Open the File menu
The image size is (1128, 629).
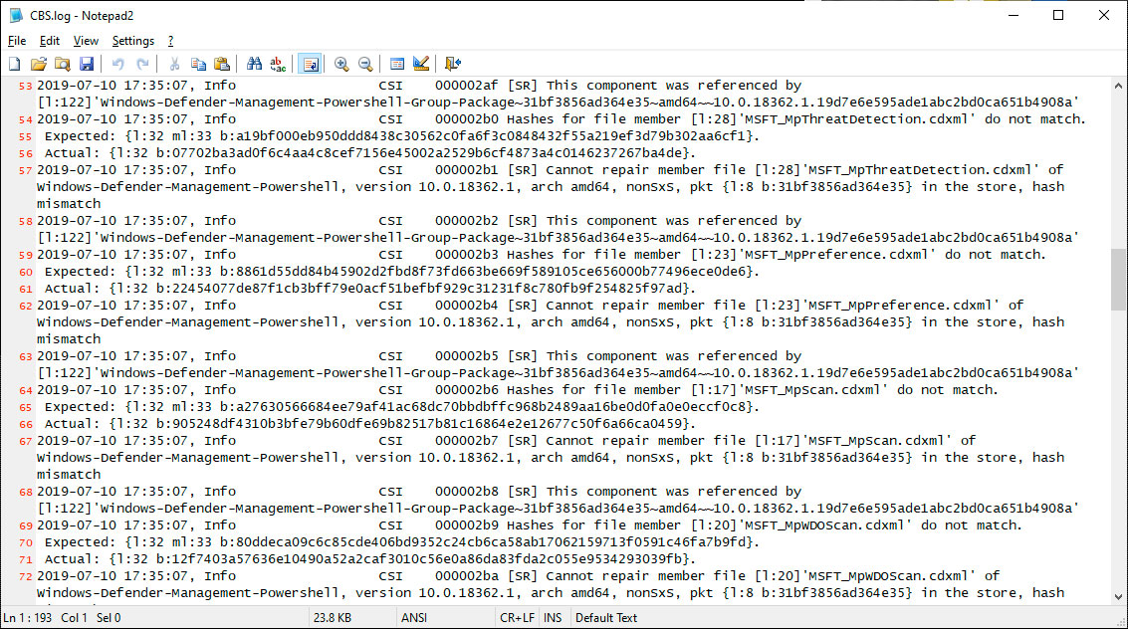(17, 41)
